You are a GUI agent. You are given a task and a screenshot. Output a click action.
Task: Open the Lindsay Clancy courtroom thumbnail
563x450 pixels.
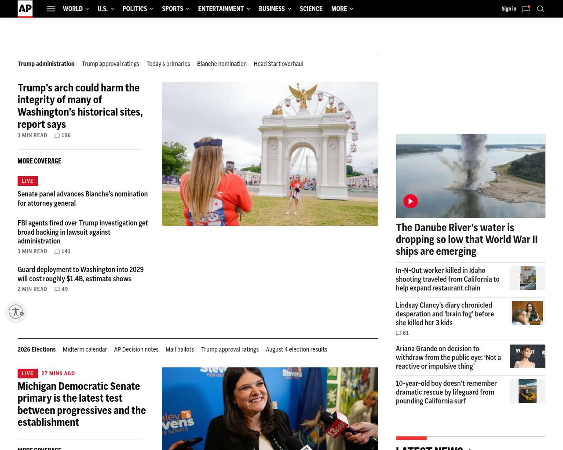[x=527, y=313]
